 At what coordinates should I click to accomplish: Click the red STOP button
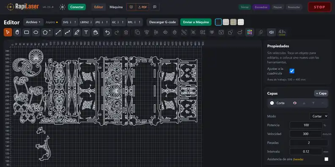pos(319,7)
